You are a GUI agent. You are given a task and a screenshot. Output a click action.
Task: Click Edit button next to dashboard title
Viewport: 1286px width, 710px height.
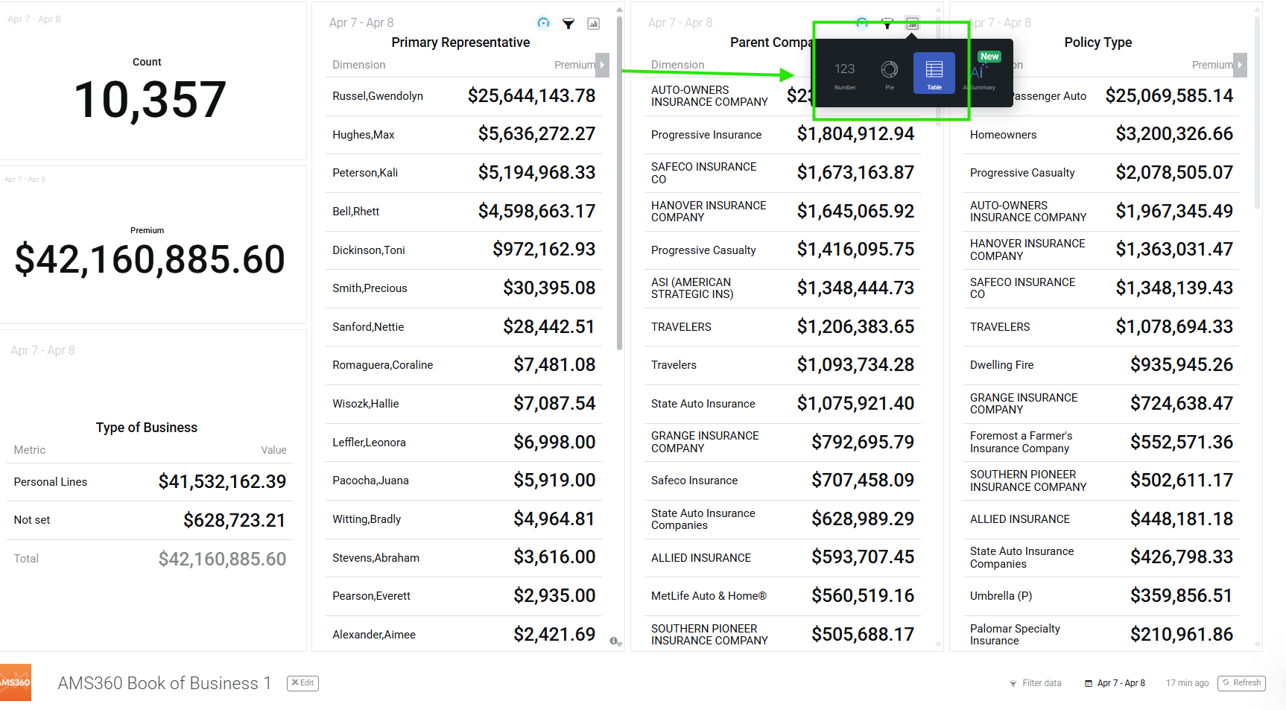[x=303, y=683]
